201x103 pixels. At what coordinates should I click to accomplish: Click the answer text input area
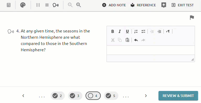click(151, 50)
